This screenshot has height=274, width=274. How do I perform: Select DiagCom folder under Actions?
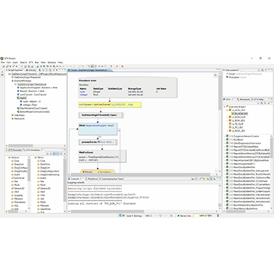pyautogui.click(x=17, y=164)
